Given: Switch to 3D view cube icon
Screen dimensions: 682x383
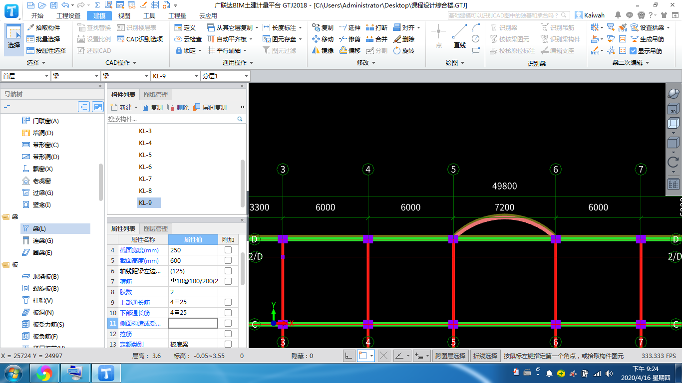Looking at the screenshot, I should tap(673, 110).
